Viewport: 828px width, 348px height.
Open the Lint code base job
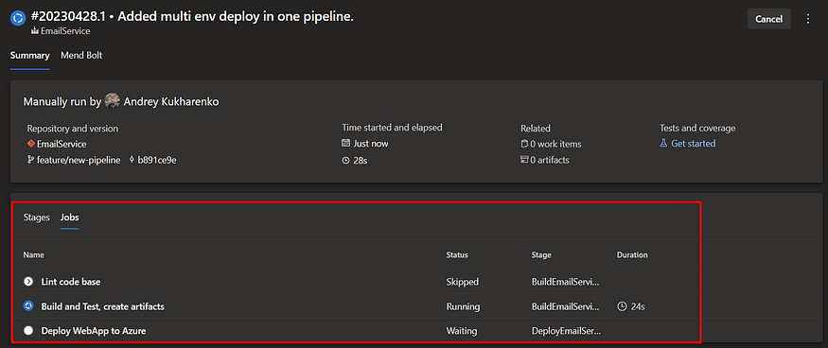[71, 282]
